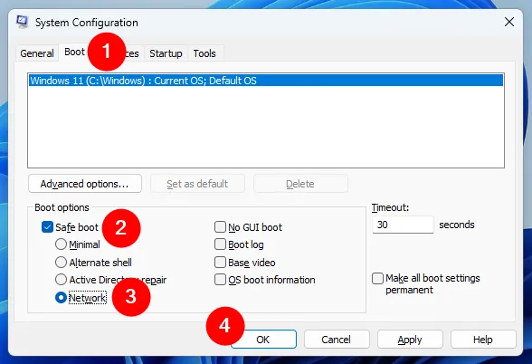Close the System Configuration window

508,22
